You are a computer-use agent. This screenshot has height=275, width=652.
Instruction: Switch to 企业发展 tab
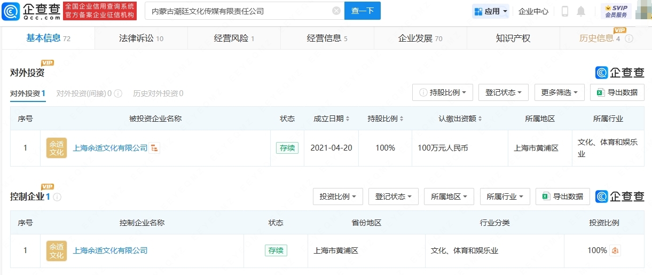420,38
